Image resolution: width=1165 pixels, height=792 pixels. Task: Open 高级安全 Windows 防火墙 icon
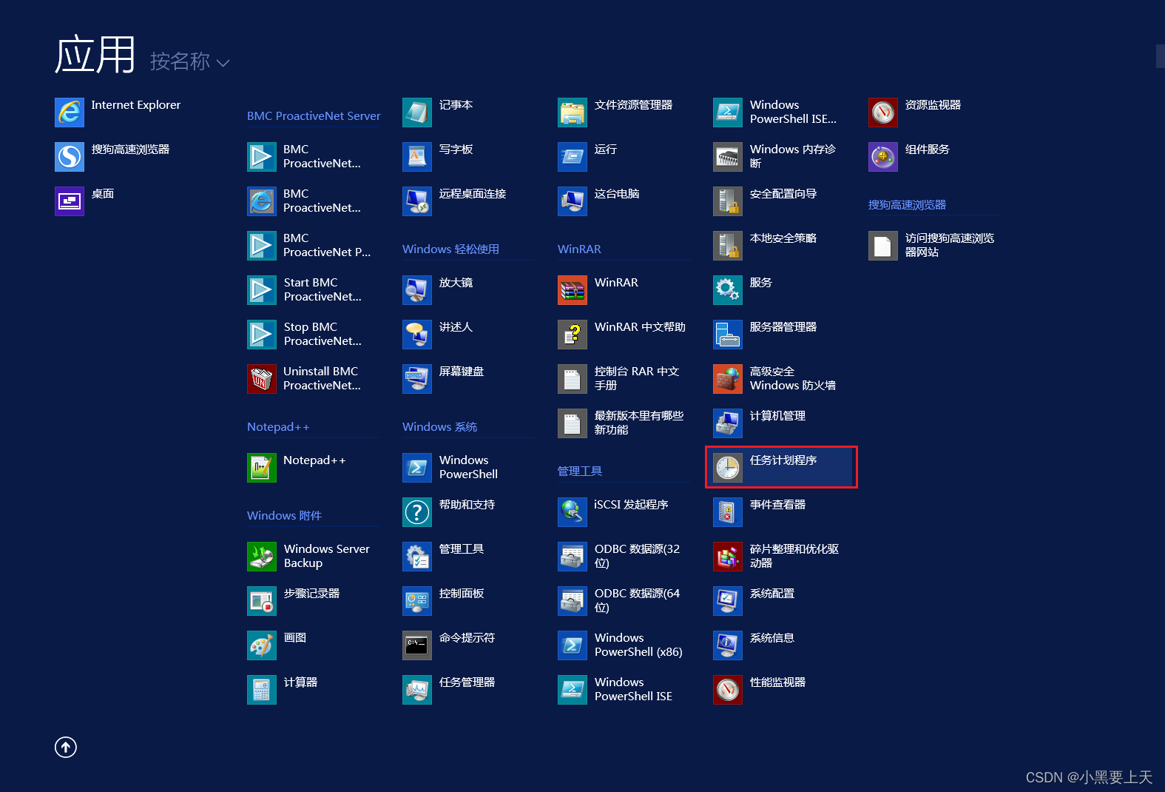(x=728, y=379)
